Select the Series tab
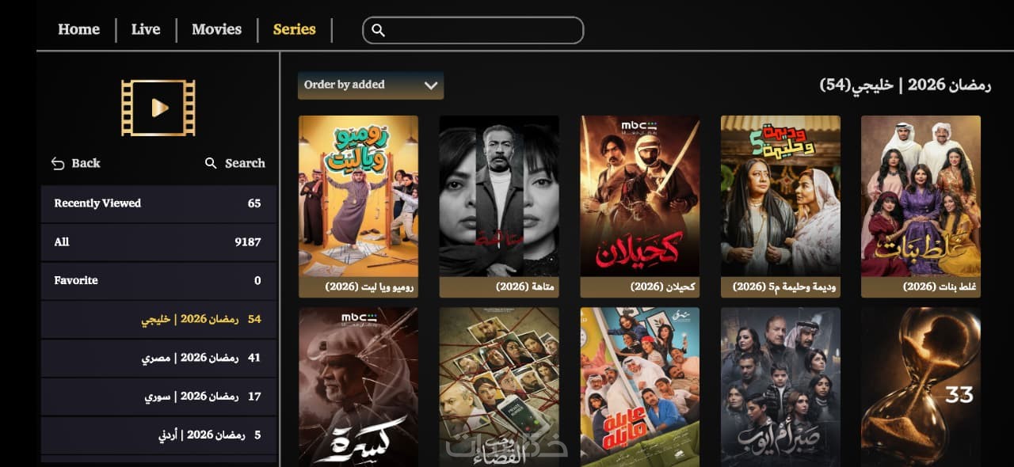 pos(294,29)
